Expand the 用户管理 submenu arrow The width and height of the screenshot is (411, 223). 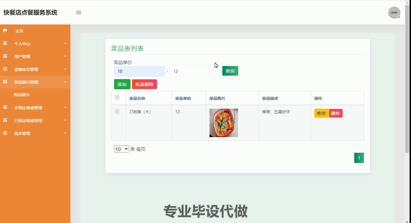[65, 56]
